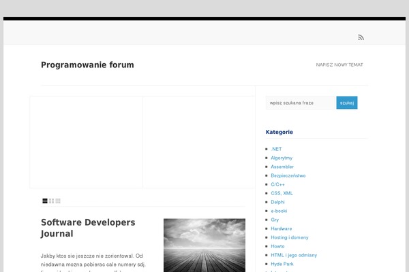The height and width of the screenshot is (272, 409).
Task: Switch to three-column grid view icon
Action: [x=58, y=201]
